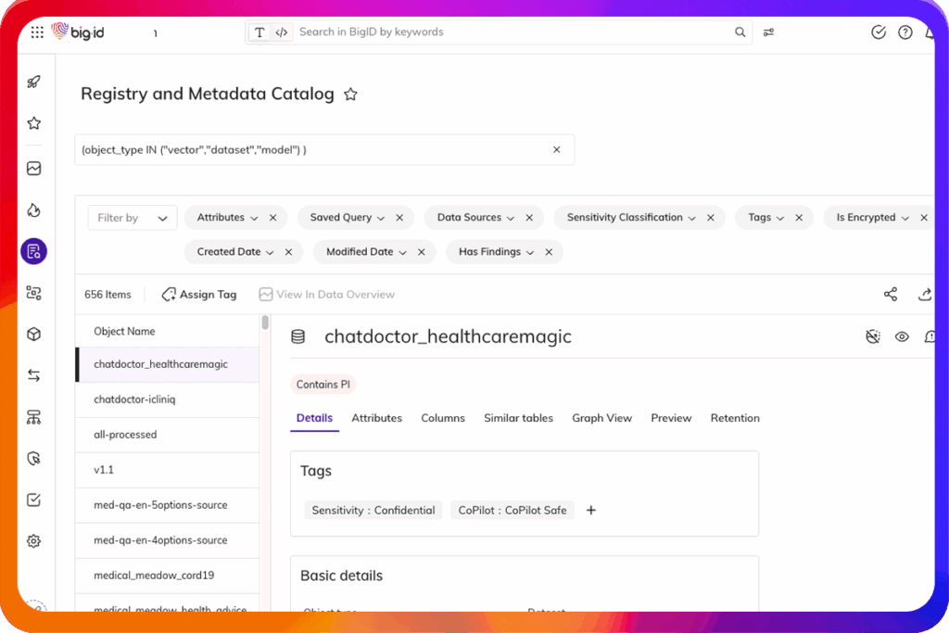This screenshot has height=633, width=949.
Task: Open the apps grid menu icon
Action: click(x=37, y=32)
